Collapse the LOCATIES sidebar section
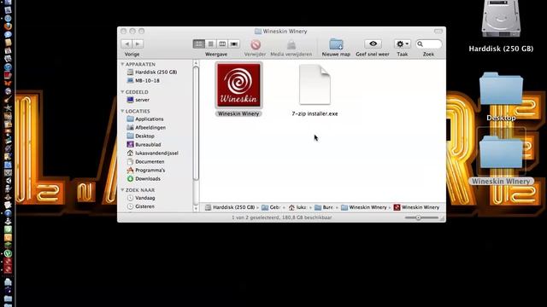This screenshot has width=547, height=307. pos(122,111)
